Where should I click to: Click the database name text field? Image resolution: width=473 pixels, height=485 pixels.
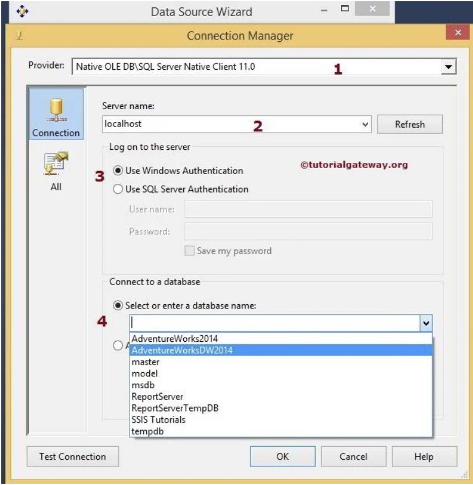coord(274,323)
